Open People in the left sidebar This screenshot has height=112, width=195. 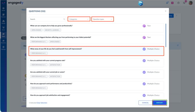click(3, 22)
